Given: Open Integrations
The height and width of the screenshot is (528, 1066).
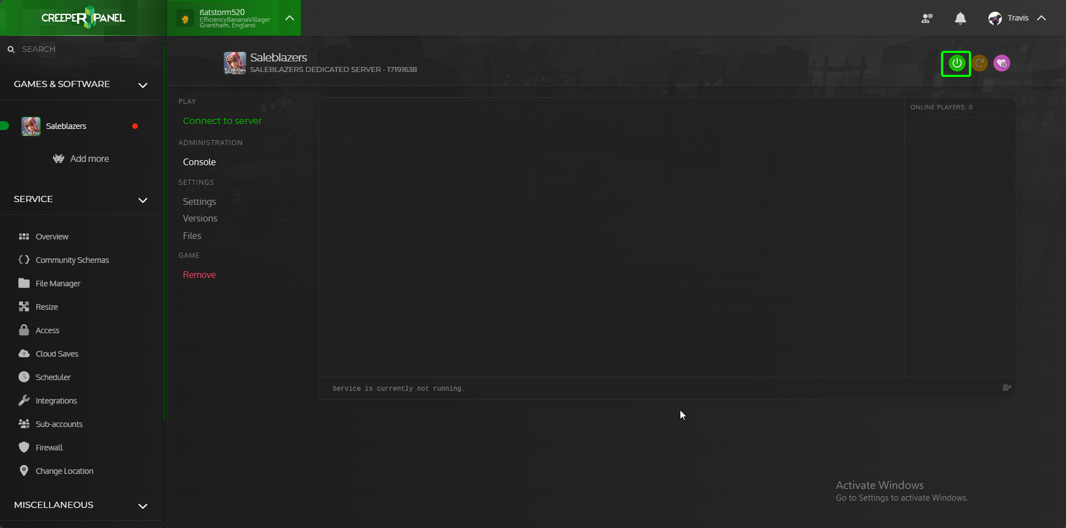Looking at the screenshot, I should tap(56, 401).
